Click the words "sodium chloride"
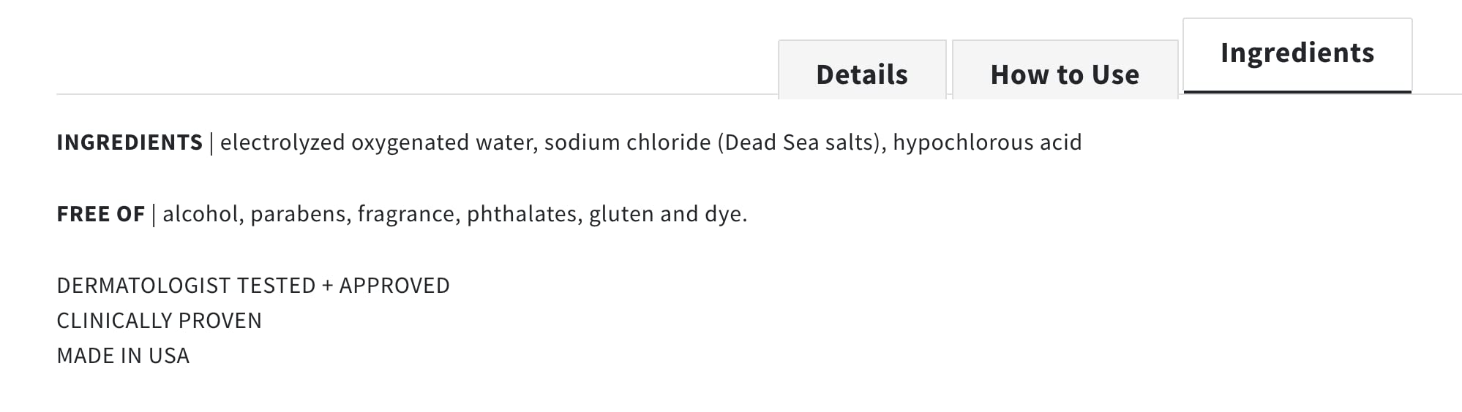This screenshot has height=412, width=1462. coord(627,142)
